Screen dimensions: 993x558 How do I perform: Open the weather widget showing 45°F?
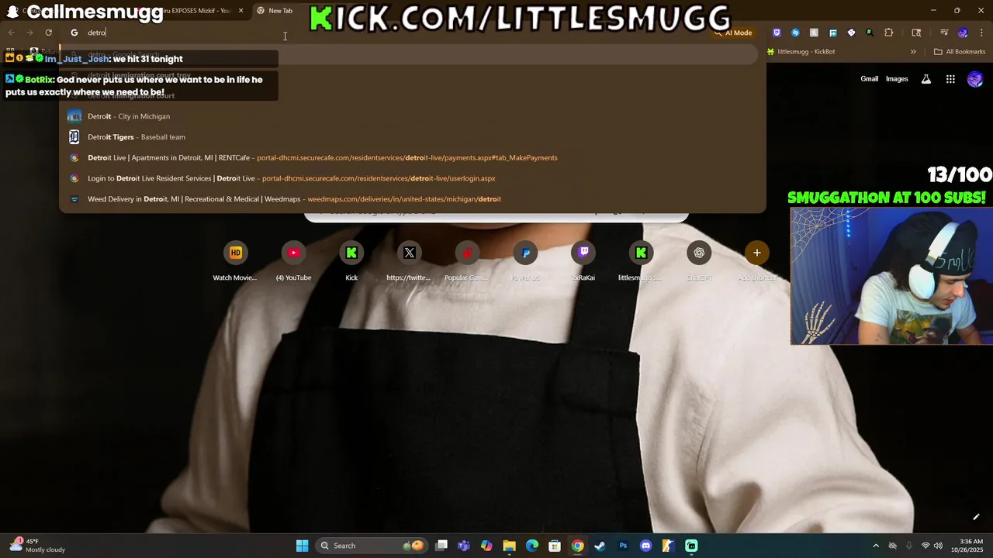pyautogui.click(x=39, y=546)
